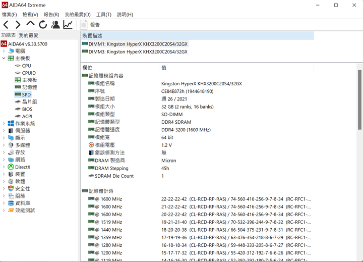Image resolution: width=363 pixels, height=262 pixels.
Task: Click the DDR4-3200 (1600 MHz) value
Action: click(186, 130)
